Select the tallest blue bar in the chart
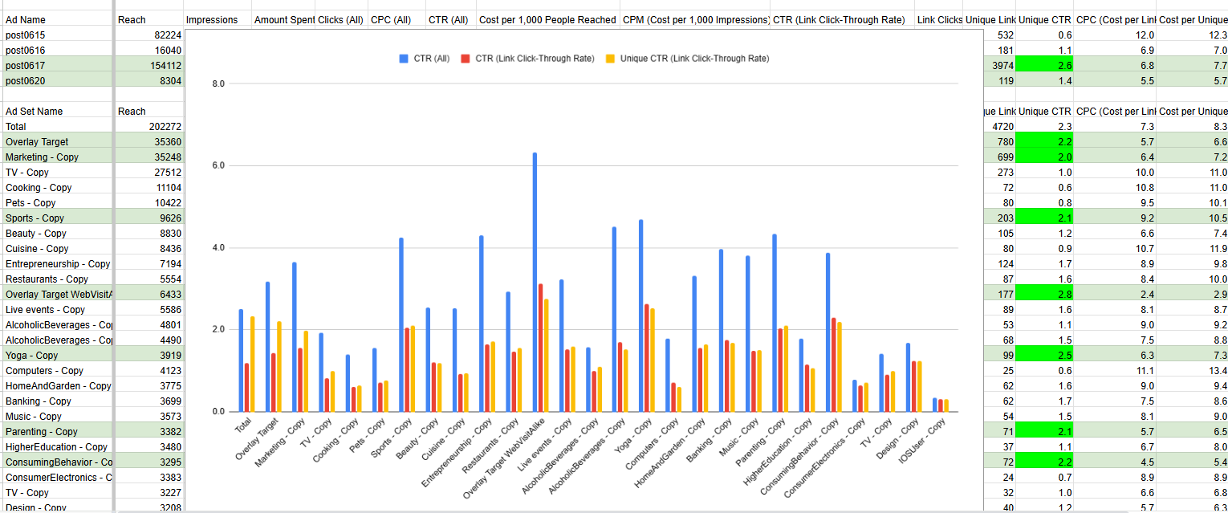Viewport: 1228px width, 513px height. pos(535,281)
